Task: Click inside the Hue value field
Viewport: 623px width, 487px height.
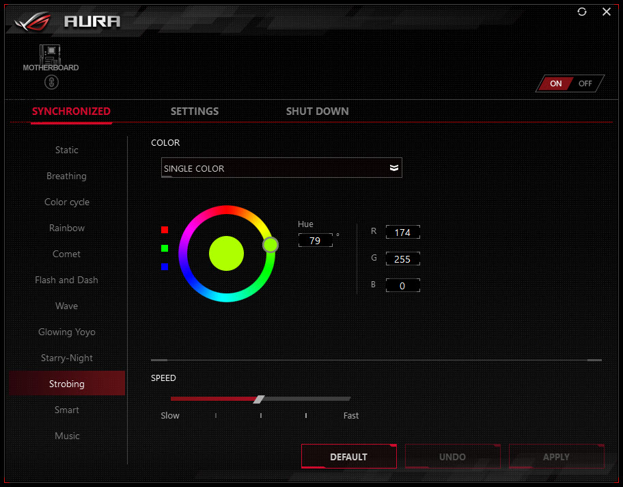Action: [315, 240]
